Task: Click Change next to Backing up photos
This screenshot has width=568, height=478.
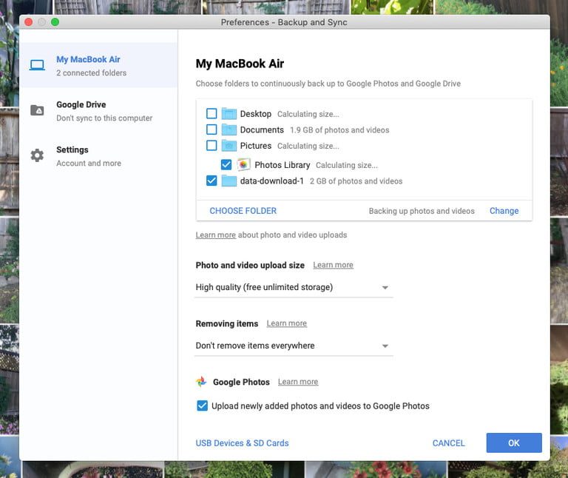Action: coord(504,211)
